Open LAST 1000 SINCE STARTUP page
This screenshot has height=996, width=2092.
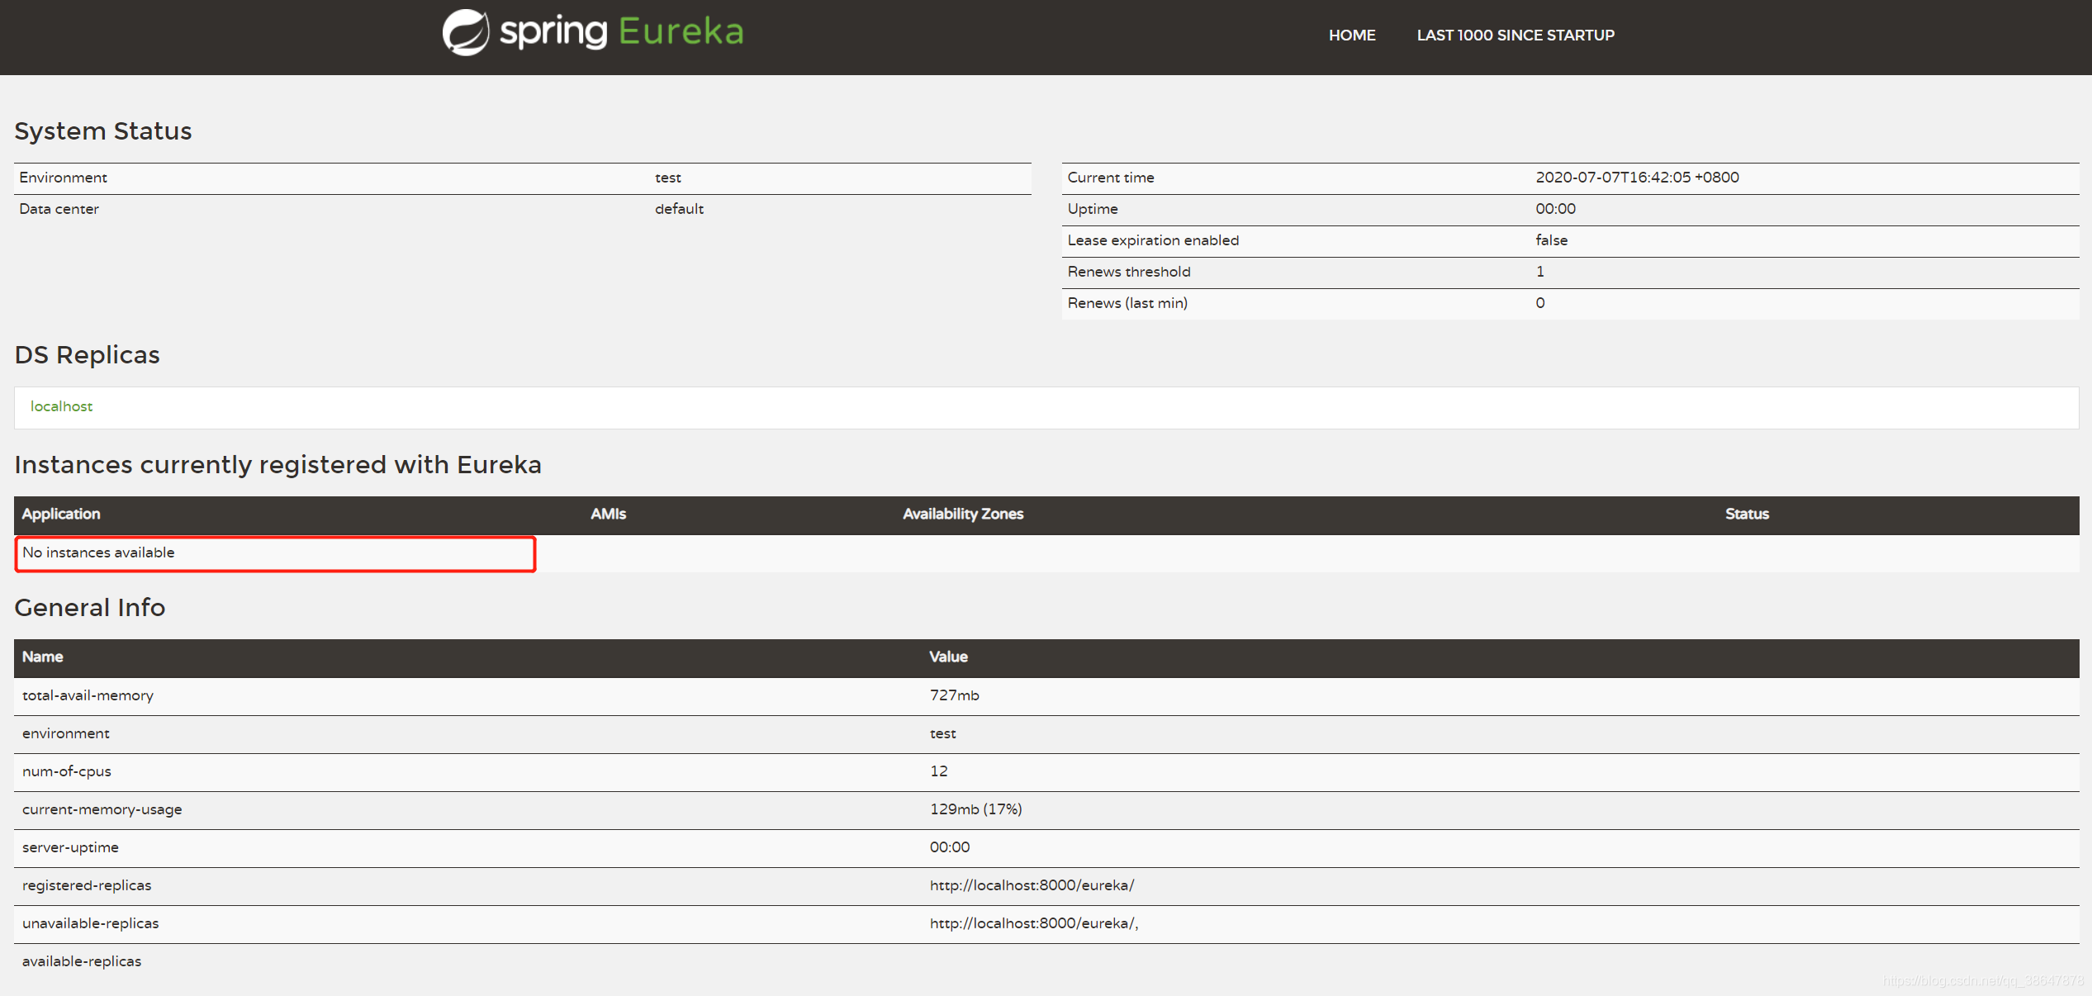(1516, 36)
